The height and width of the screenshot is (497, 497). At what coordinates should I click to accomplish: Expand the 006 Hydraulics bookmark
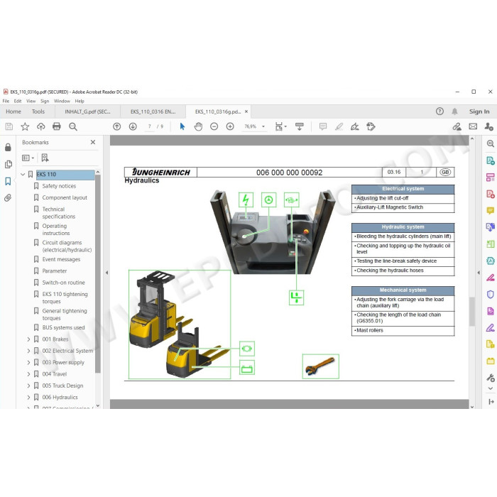(28, 398)
